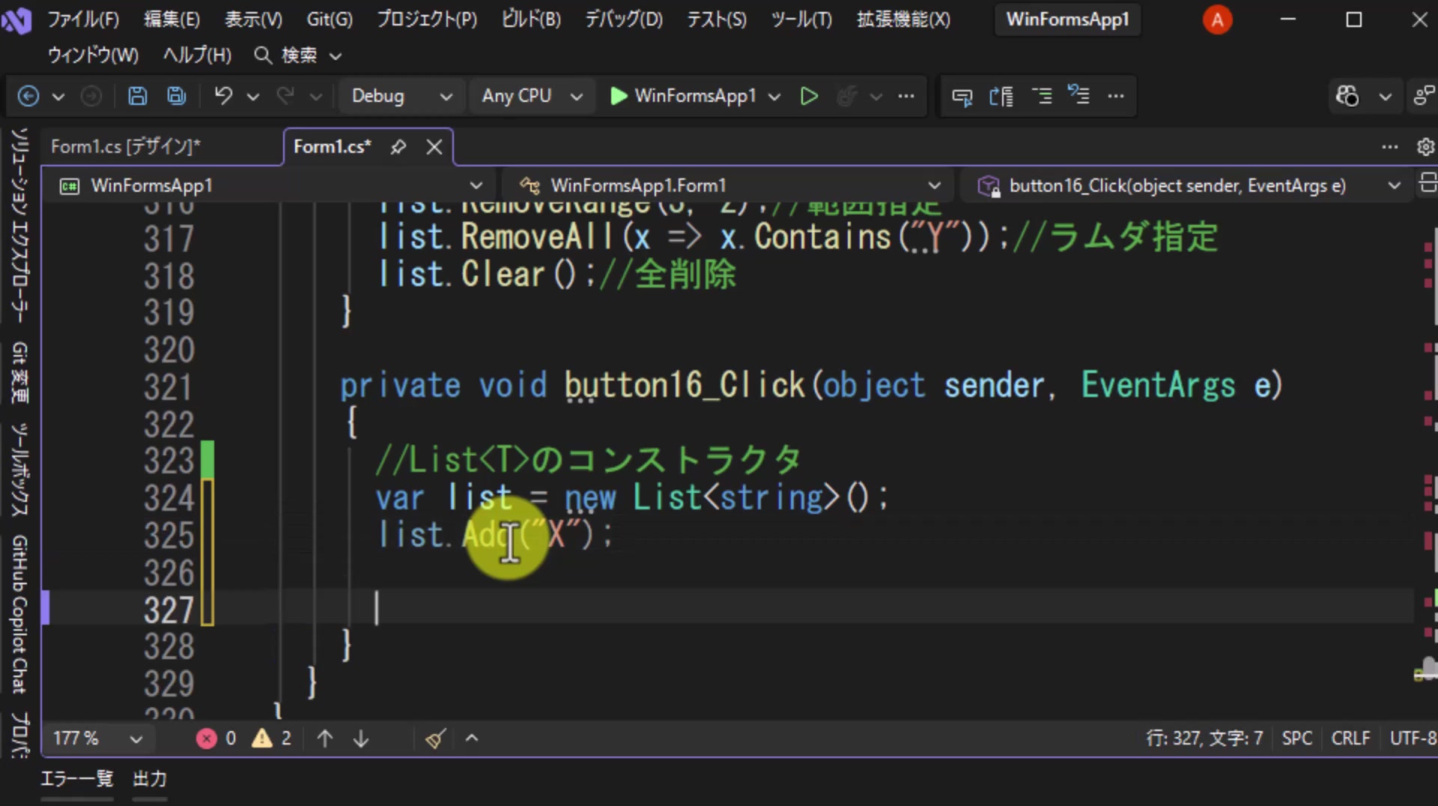
Task: Open the エラー一覧 panel tab
Action: click(x=76, y=779)
